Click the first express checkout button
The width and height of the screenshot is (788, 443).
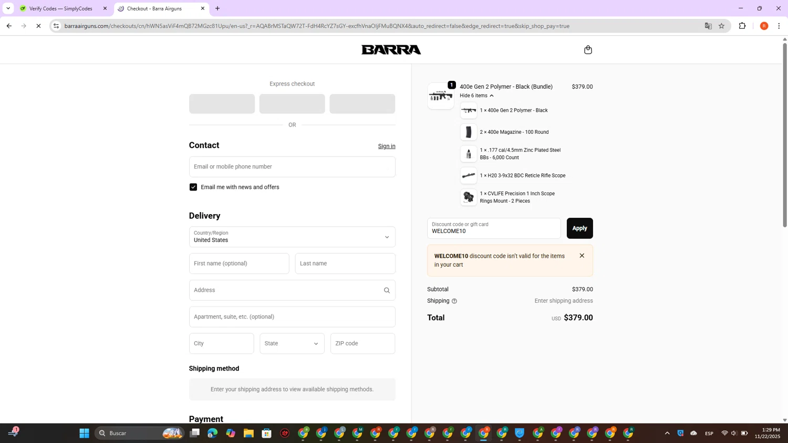point(222,104)
